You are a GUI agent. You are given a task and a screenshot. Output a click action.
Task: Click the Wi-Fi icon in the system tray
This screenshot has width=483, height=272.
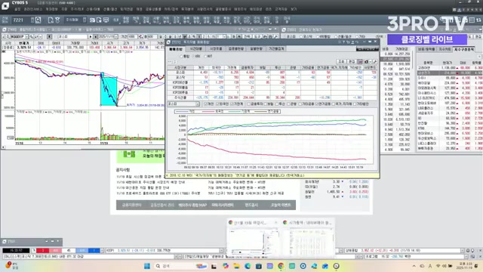(438, 266)
